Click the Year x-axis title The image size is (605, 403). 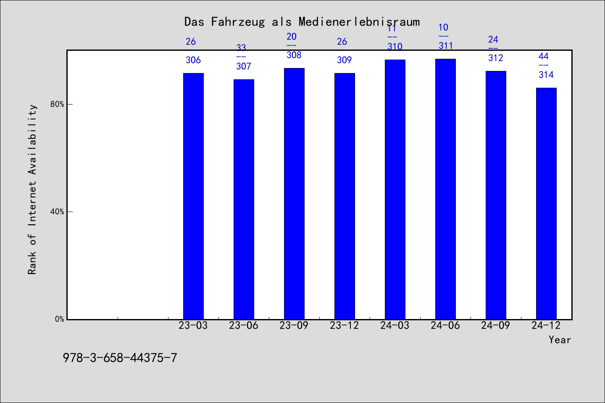[x=560, y=340]
